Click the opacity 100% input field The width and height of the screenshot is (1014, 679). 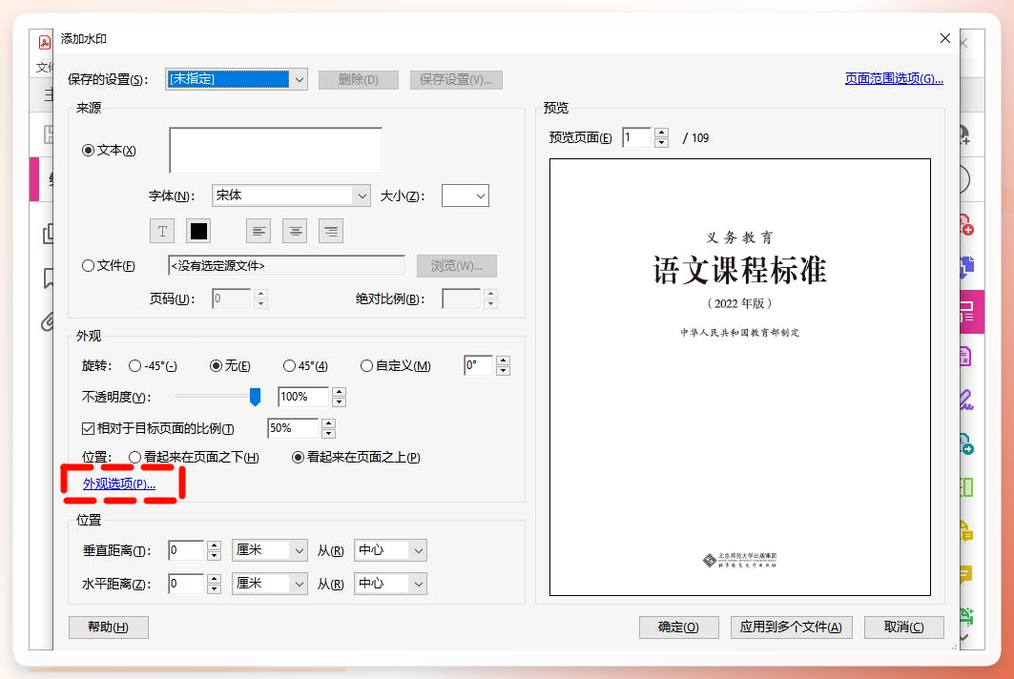tap(304, 397)
